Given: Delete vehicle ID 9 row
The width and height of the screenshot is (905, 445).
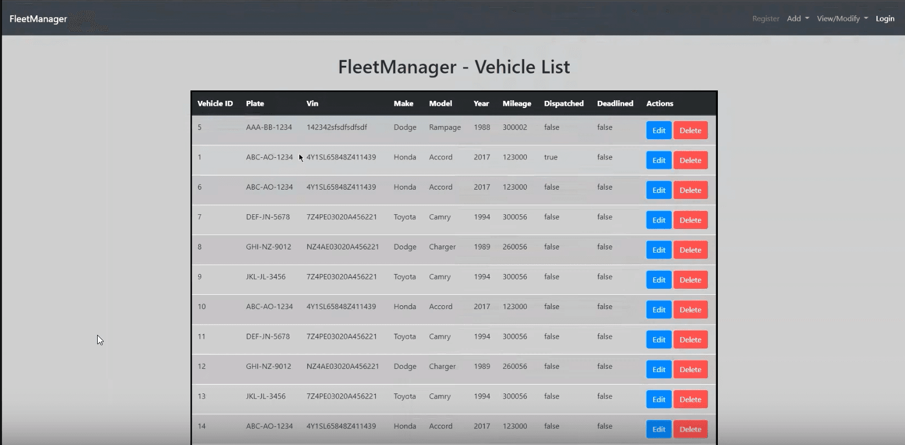Looking at the screenshot, I should pos(690,280).
